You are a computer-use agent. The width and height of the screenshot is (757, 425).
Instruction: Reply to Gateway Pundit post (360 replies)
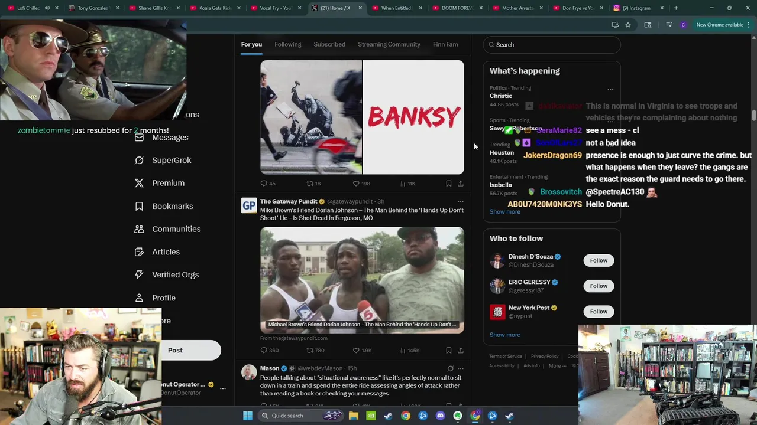pos(264,351)
